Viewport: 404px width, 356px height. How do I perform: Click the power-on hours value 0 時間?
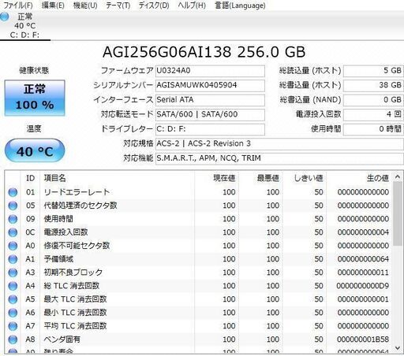[373, 129]
